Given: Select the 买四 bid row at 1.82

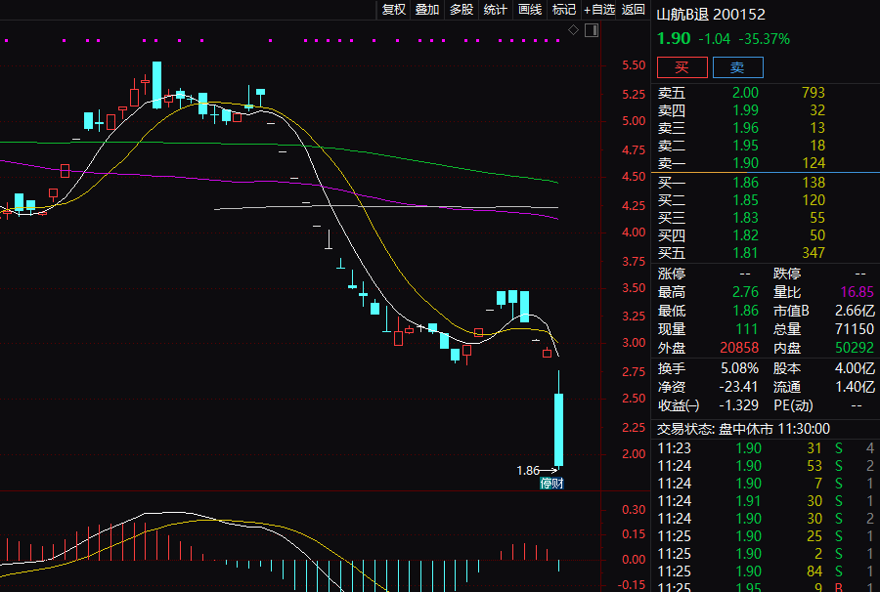Looking at the screenshot, I should 766,235.
